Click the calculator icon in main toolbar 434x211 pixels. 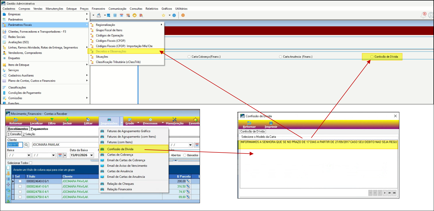(x=115, y=15)
